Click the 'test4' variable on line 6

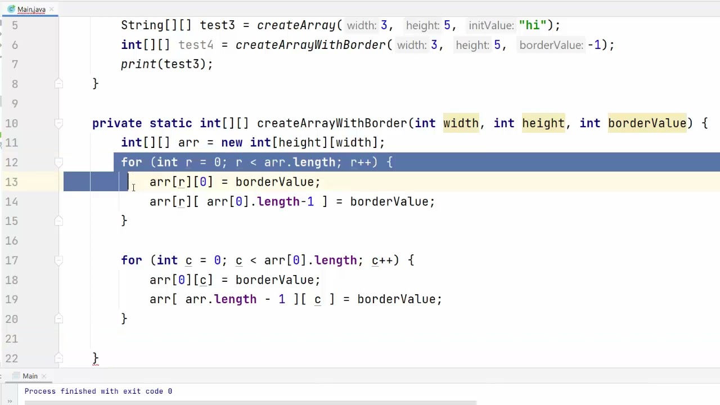point(196,45)
